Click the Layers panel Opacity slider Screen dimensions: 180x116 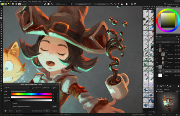pyautogui.click(x=166, y=42)
